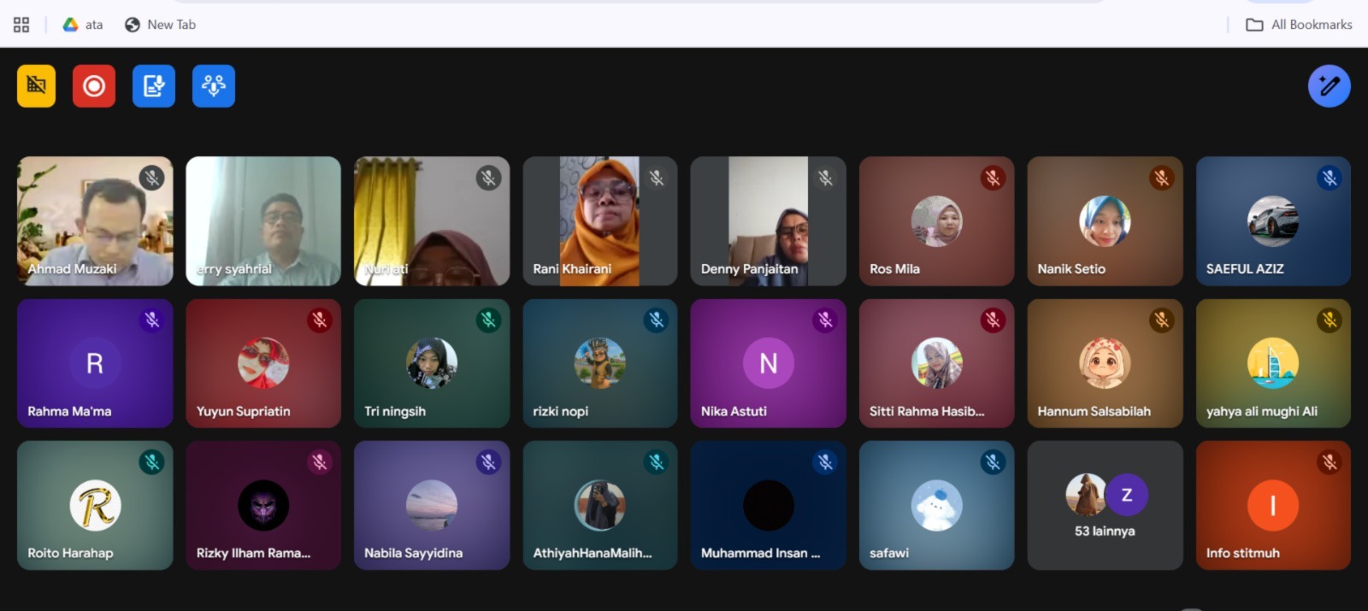The height and width of the screenshot is (611, 1368).
Task: Click the name label "Nanik Setio"
Action: (x=1071, y=268)
